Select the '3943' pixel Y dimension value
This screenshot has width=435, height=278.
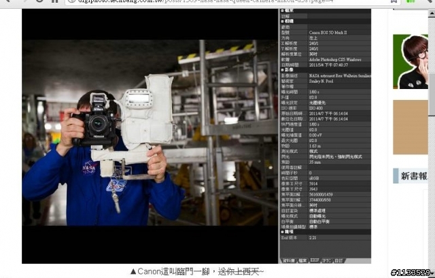tap(313, 189)
